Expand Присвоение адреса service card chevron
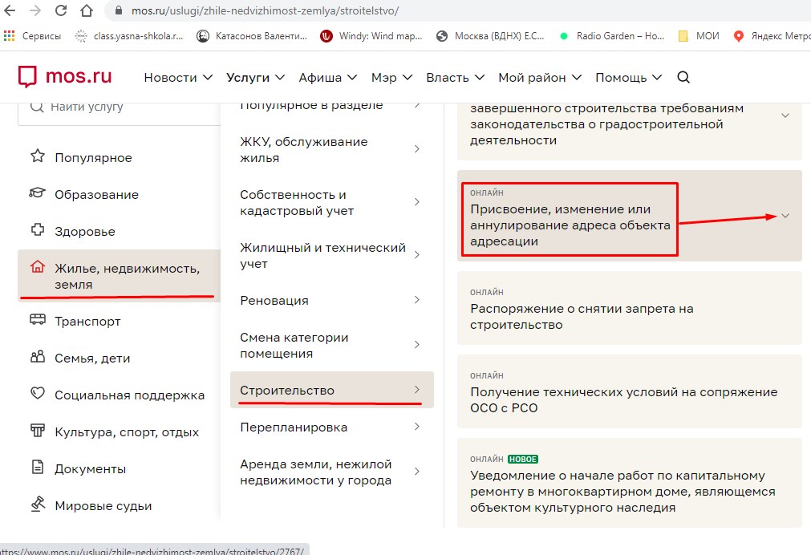The width and height of the screenshot is (811, 555). point(785,216)
